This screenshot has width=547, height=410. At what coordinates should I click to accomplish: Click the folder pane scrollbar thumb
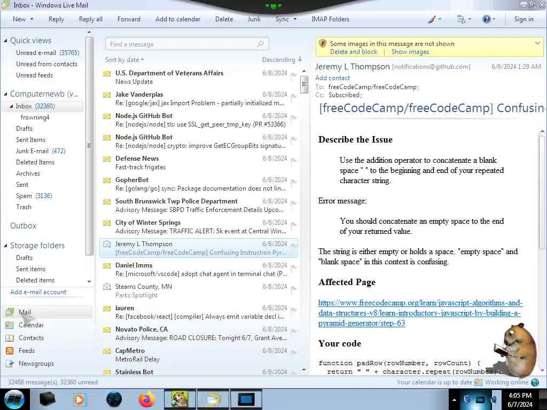pyautogui.click(x=89, y=146)
